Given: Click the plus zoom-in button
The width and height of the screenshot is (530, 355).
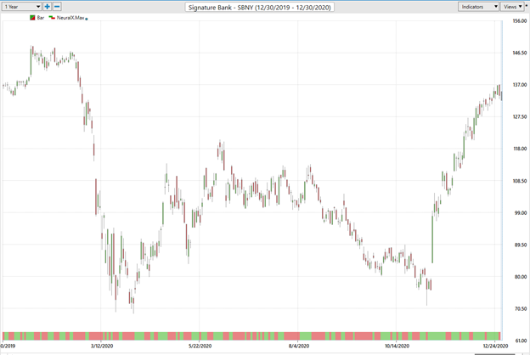Looking at the screenshot, I should pyautogui.click(x=48, y=7).
